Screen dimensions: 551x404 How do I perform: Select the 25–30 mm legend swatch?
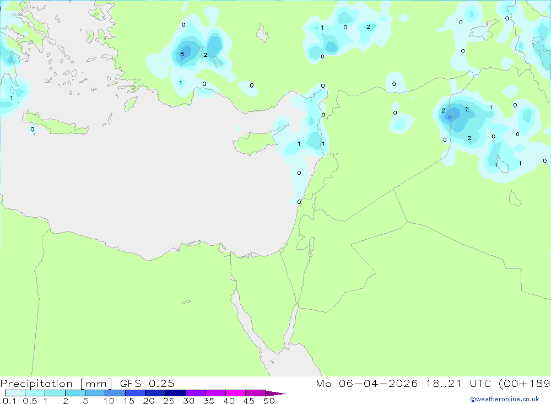pos(175,393)
